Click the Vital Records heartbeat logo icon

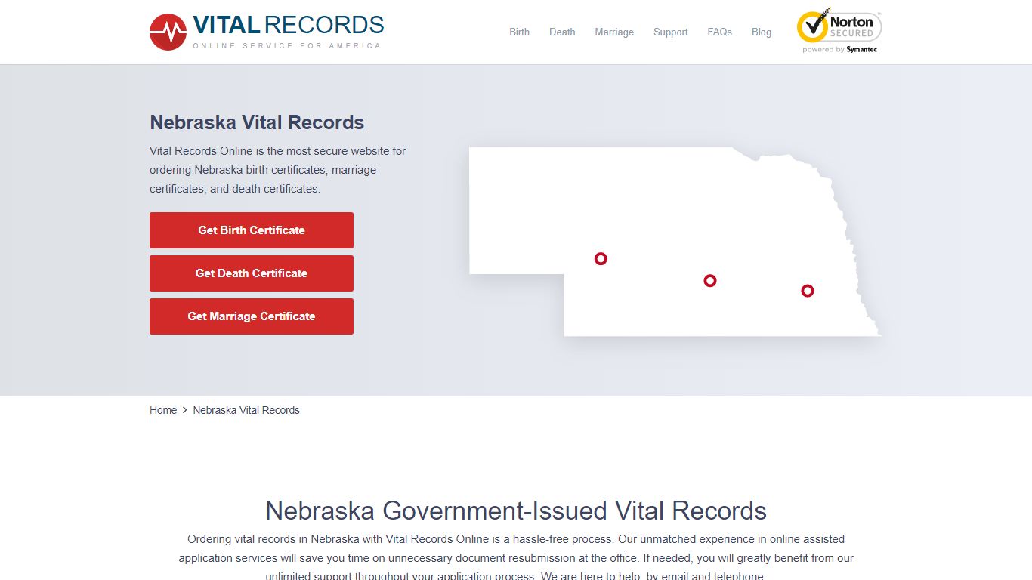coord(168,32)
